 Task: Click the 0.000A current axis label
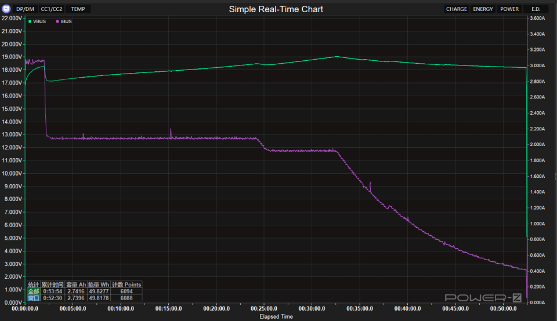click(537, 302)
